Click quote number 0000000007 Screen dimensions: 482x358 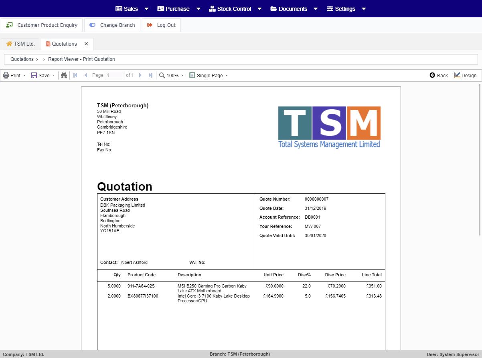tap(316, 199)
